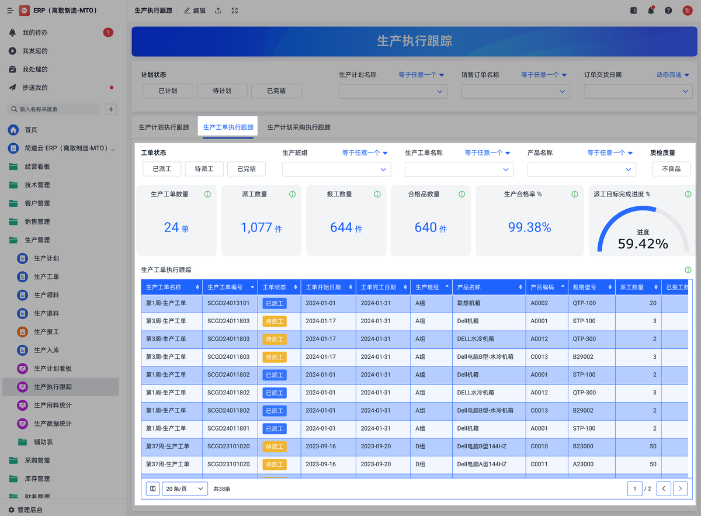This screenshot has width=701, height=516.
Task: Click the 编辑 button in top bar
Action: 195,11
